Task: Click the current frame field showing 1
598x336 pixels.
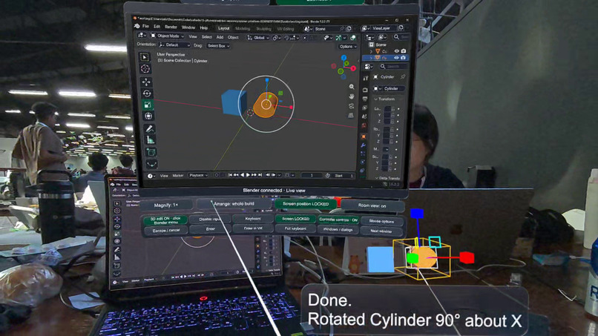Action: [x=312, y=176]
